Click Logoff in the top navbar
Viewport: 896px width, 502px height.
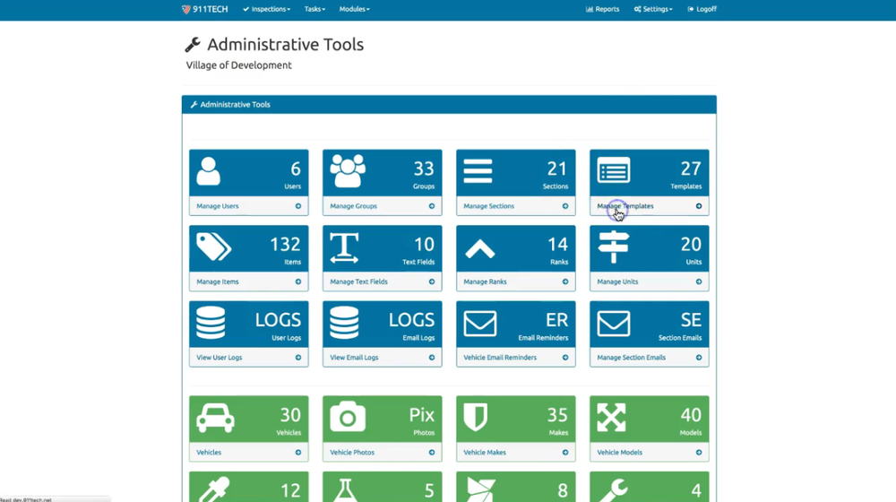click(x=702, y=9)
